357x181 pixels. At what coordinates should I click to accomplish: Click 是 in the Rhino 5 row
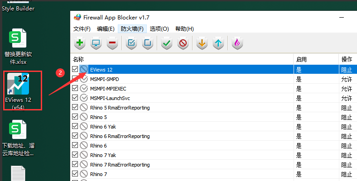(x=299, y=117)
